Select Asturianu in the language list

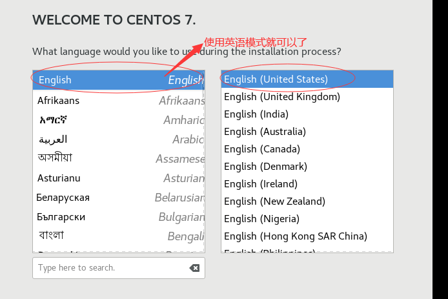point(119,178)
